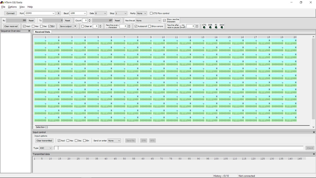Click the Save output button
This screenshot has height=178, width=316.
66,26
